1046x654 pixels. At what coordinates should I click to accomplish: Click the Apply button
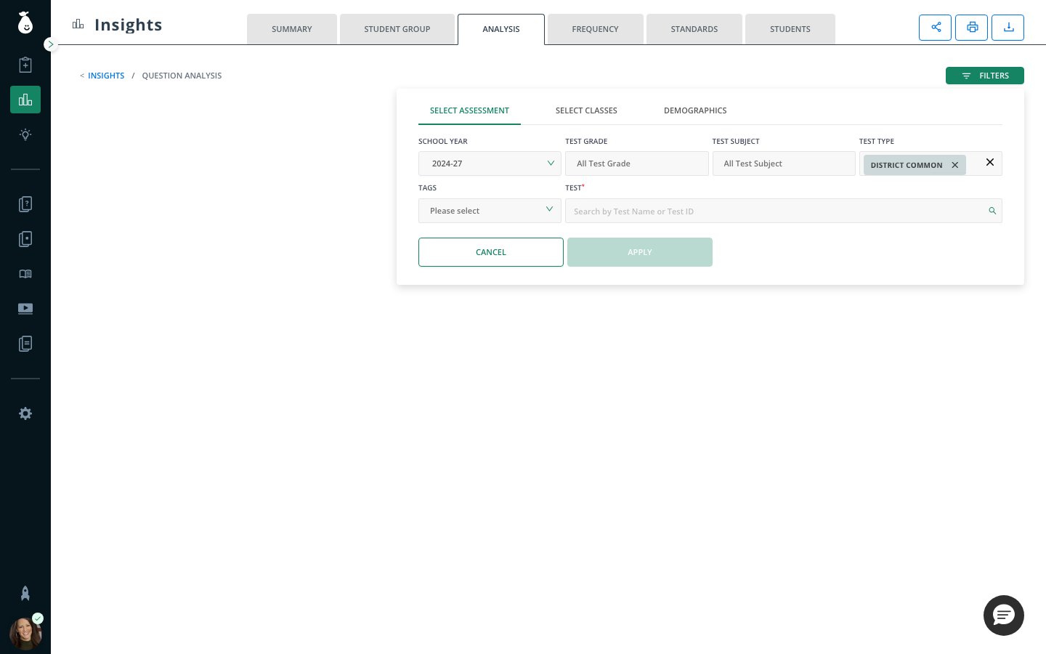pyautogui.click(x=640, y=252)
